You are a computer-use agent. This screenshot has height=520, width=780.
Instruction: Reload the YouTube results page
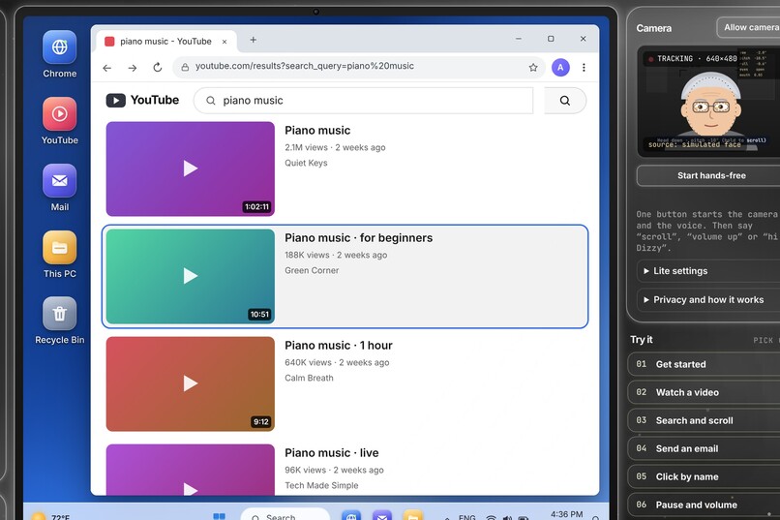(157, 67)
